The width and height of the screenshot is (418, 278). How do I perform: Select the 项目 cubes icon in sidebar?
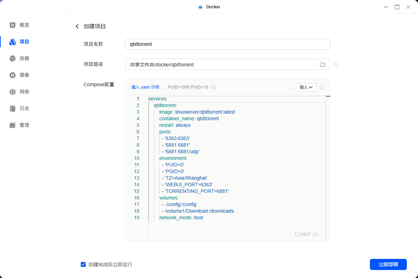tap(13, 42)
